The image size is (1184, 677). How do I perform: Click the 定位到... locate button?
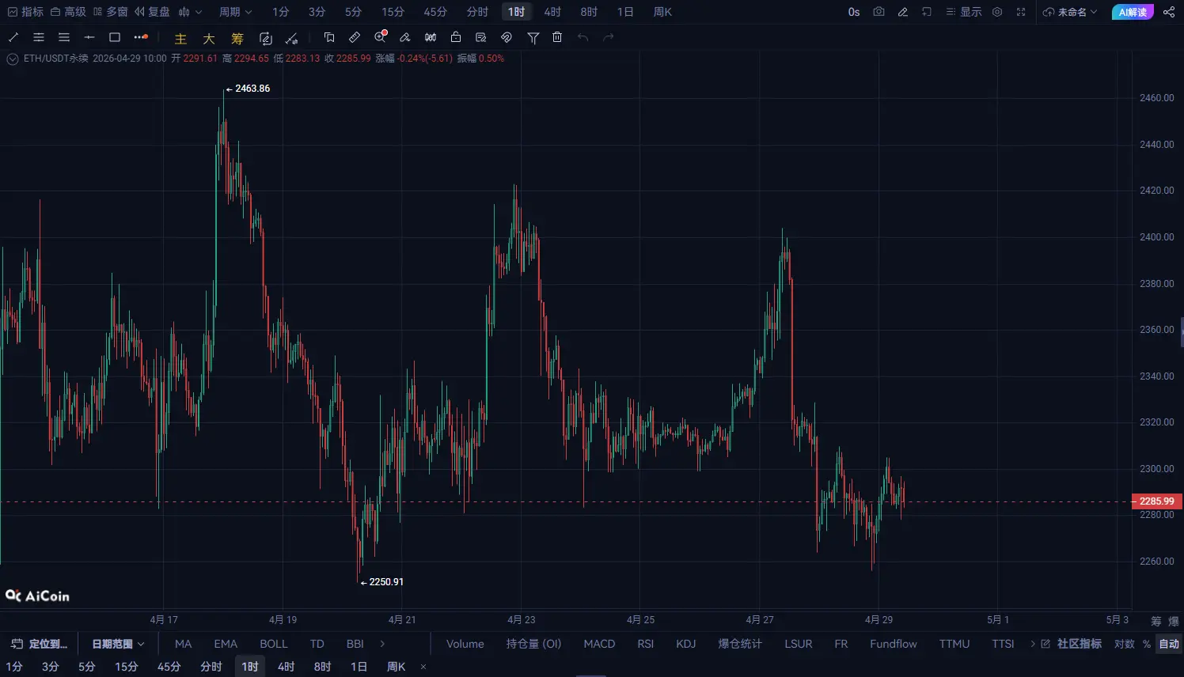(x=40, y=644)
